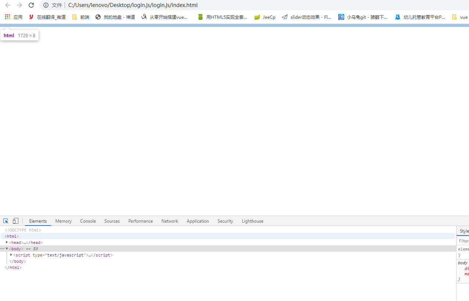This screenshot has height=301, width=469.
Task: Expand the <head> node triangle
Action: [x=7, y=242]
